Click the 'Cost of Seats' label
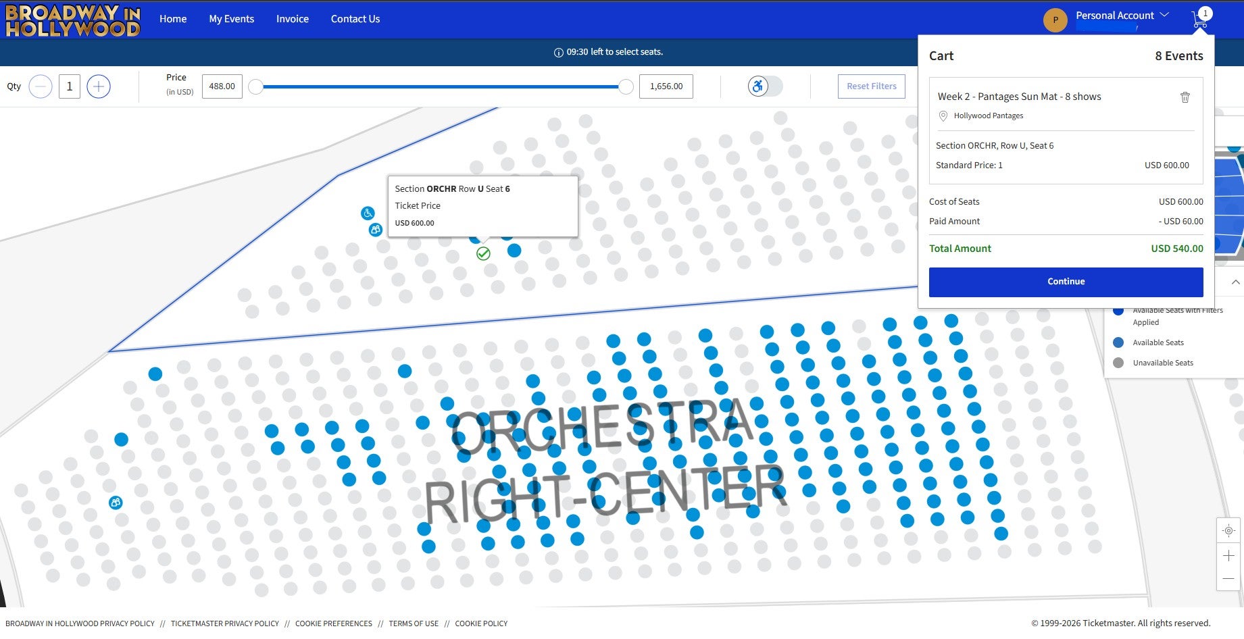This screenshot has height=639, width=1244. click(x=954, y=202)
